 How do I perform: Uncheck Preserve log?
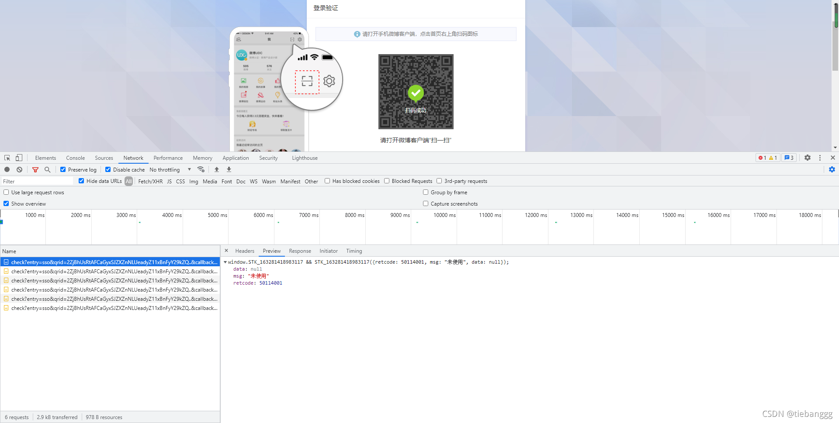pos(63,169)
